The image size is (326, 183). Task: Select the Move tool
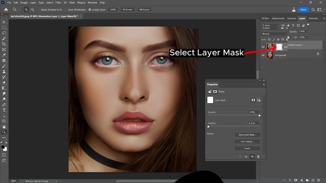[4, 22]
